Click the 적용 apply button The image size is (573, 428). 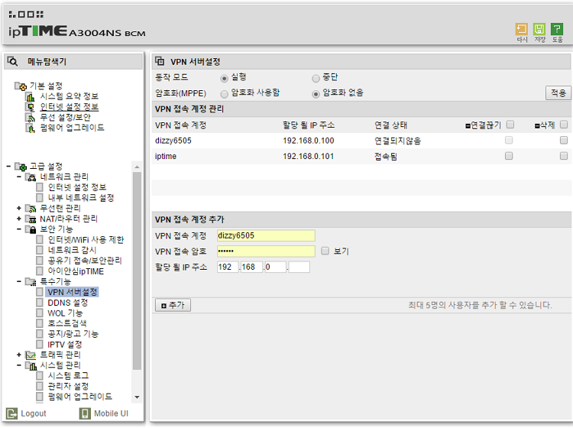[x=558, y=92]
